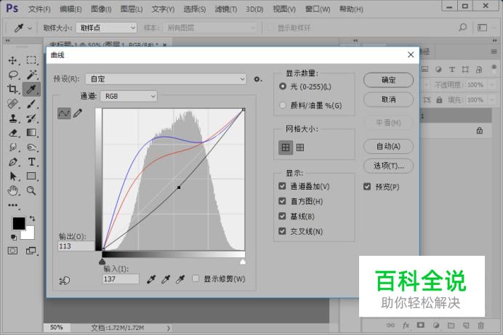Click the selected curve control point
Screen dimensions: 503x335
[x=179, y=187]
